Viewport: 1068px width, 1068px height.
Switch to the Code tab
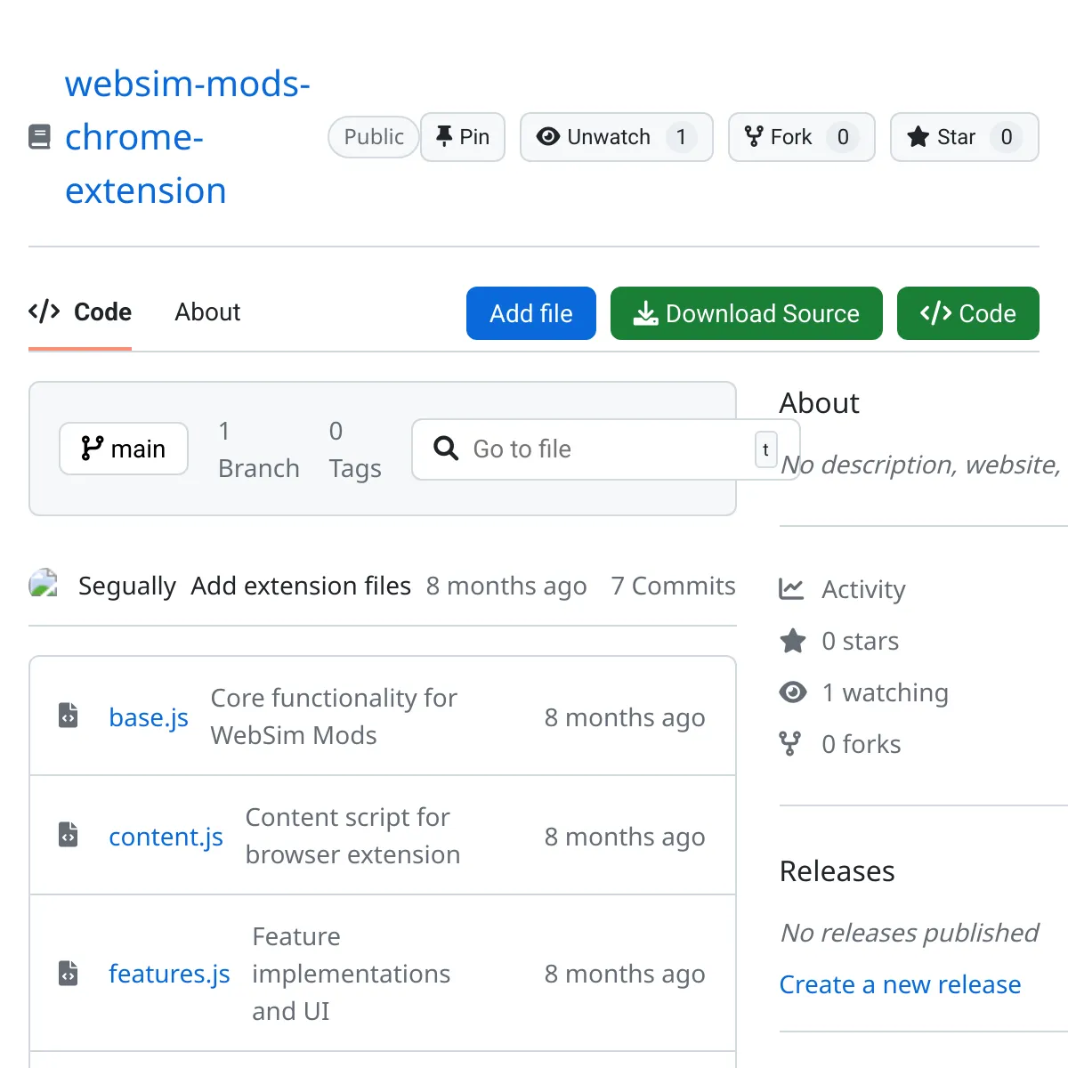pos(80,312)
